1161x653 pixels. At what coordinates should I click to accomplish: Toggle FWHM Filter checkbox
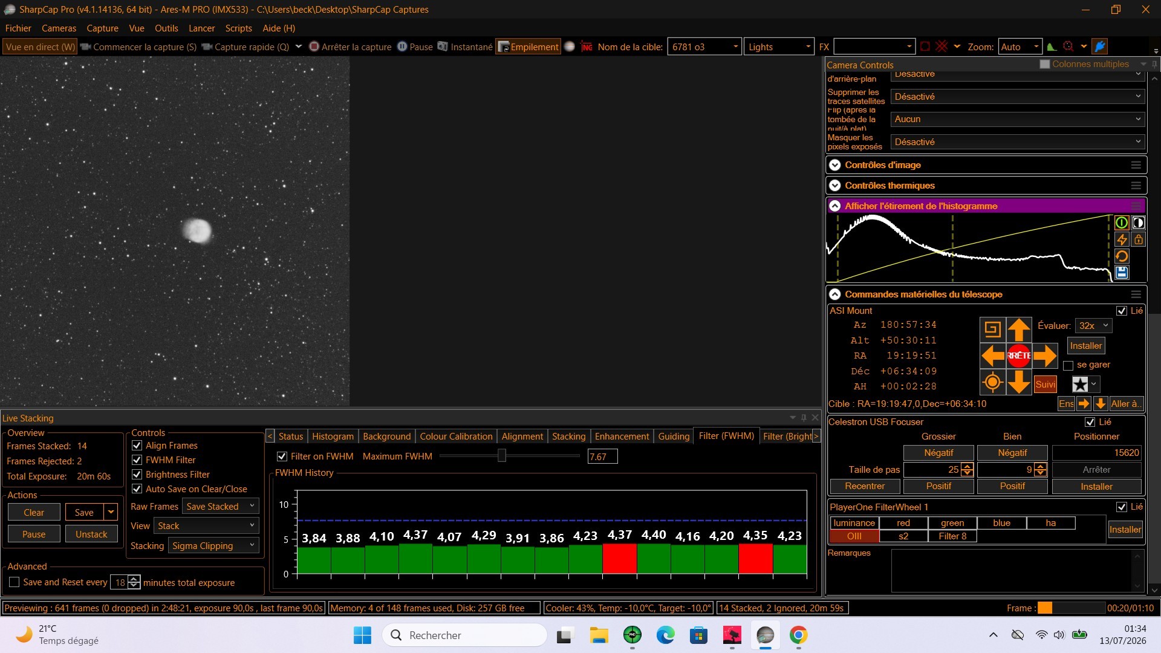[137, 460]
